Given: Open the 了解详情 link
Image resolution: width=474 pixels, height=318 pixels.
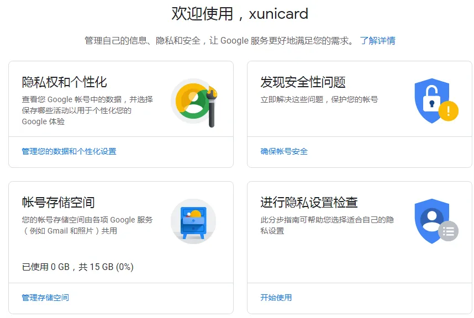Looking at the screenshot, I should pos(377,40).
